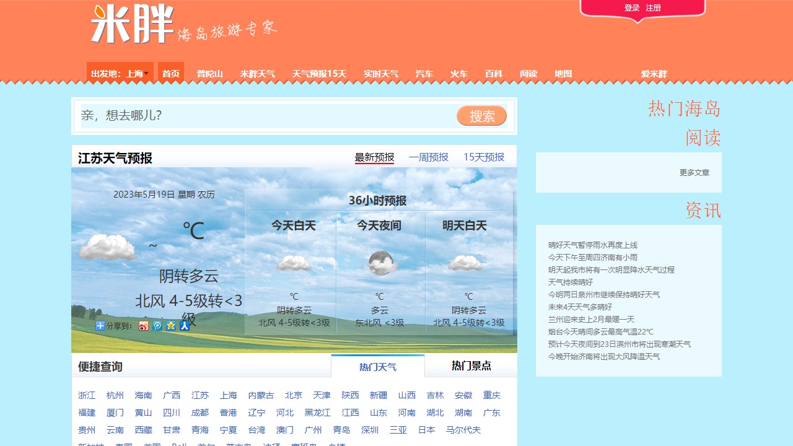Viewport: 793px width, 446px height.
Task: Open the 15天预报 tab
Action: pos(483,157)
